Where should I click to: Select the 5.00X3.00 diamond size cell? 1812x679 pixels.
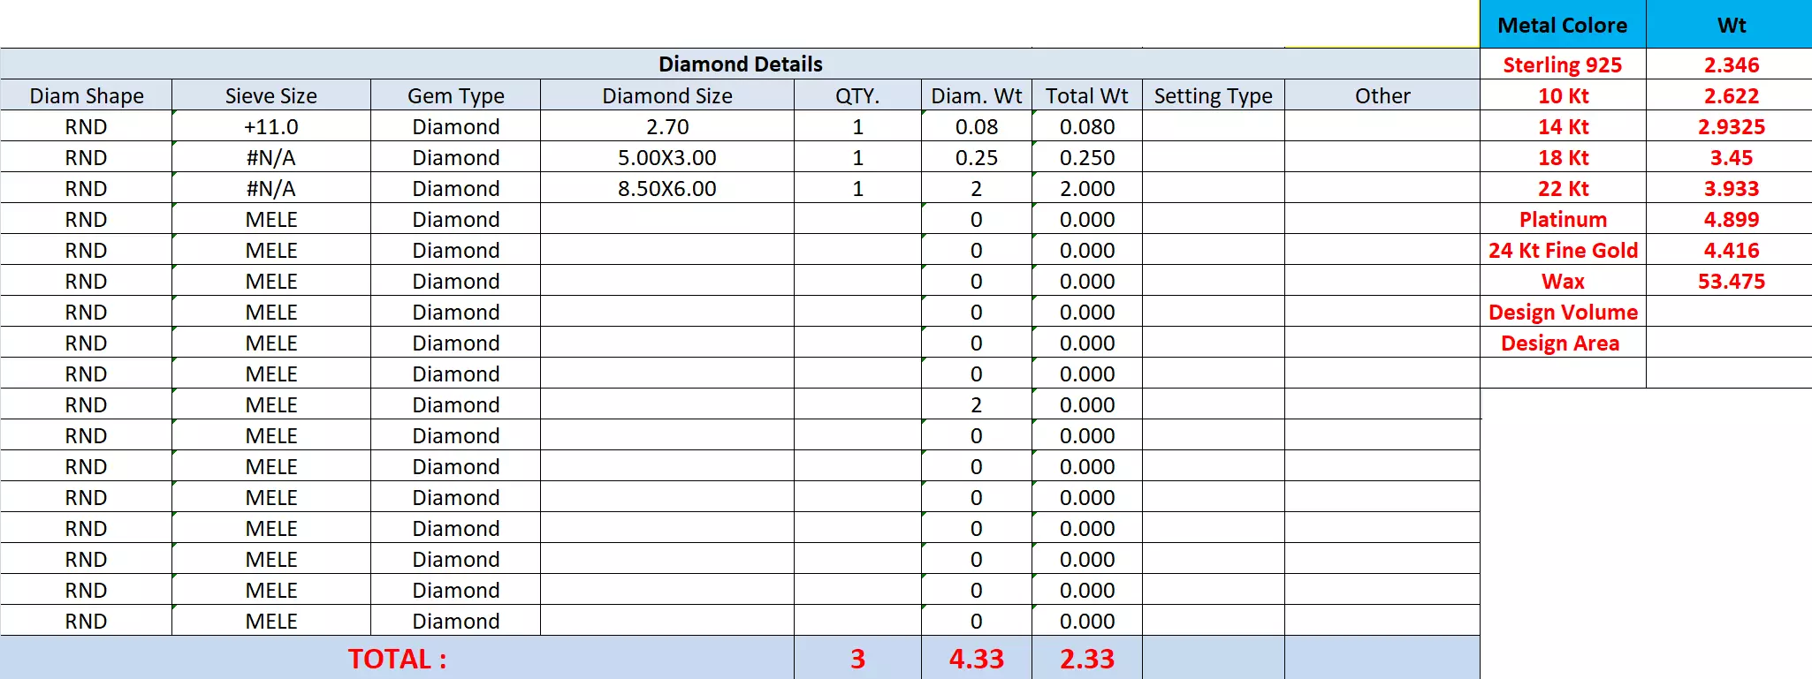point(667,157)
